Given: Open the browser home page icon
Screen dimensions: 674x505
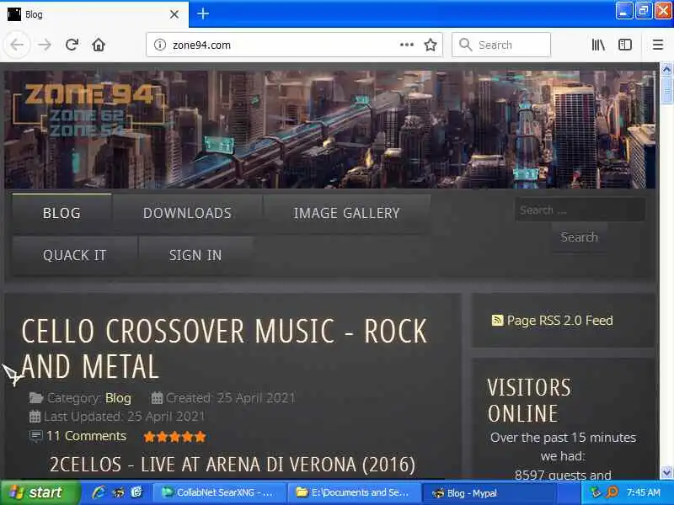Looking at the screenshot, I should (x=99, y=45).
